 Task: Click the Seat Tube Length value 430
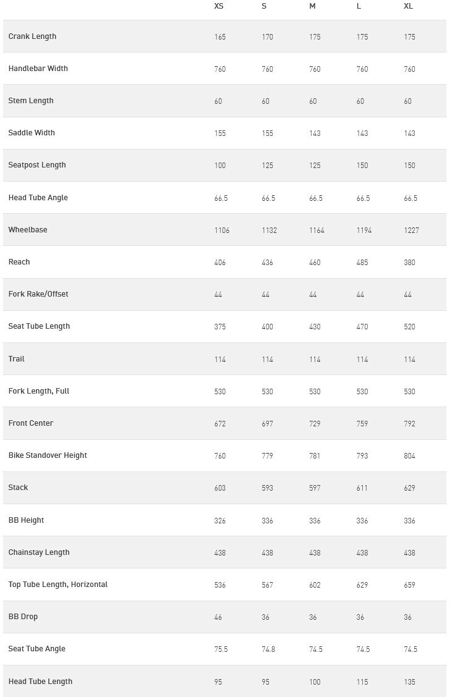[x=315, y=327]
